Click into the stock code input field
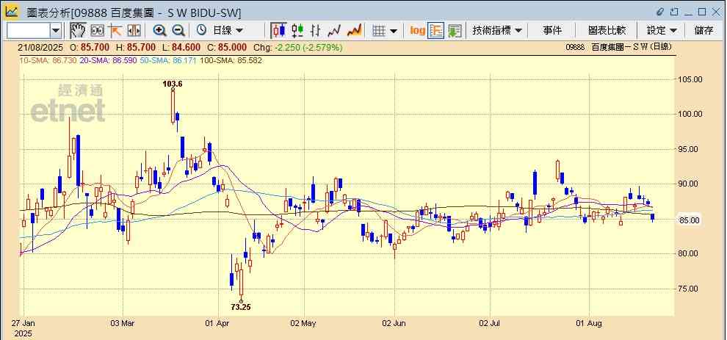The height and width of the screenshot is (340, 727). click(x=29, y=31)
